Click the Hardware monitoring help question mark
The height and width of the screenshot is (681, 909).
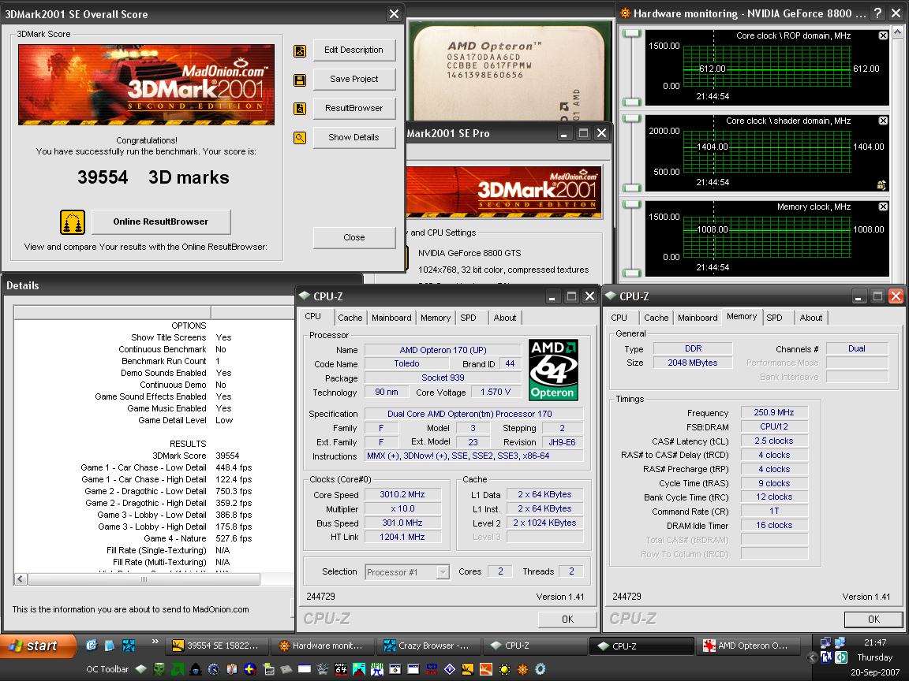point(877,13)
